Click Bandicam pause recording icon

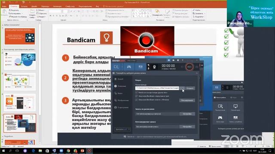click(x=182, y=67)
